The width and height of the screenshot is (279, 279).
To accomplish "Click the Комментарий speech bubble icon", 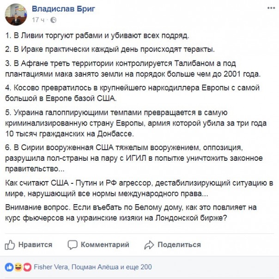I will [72, 244].
